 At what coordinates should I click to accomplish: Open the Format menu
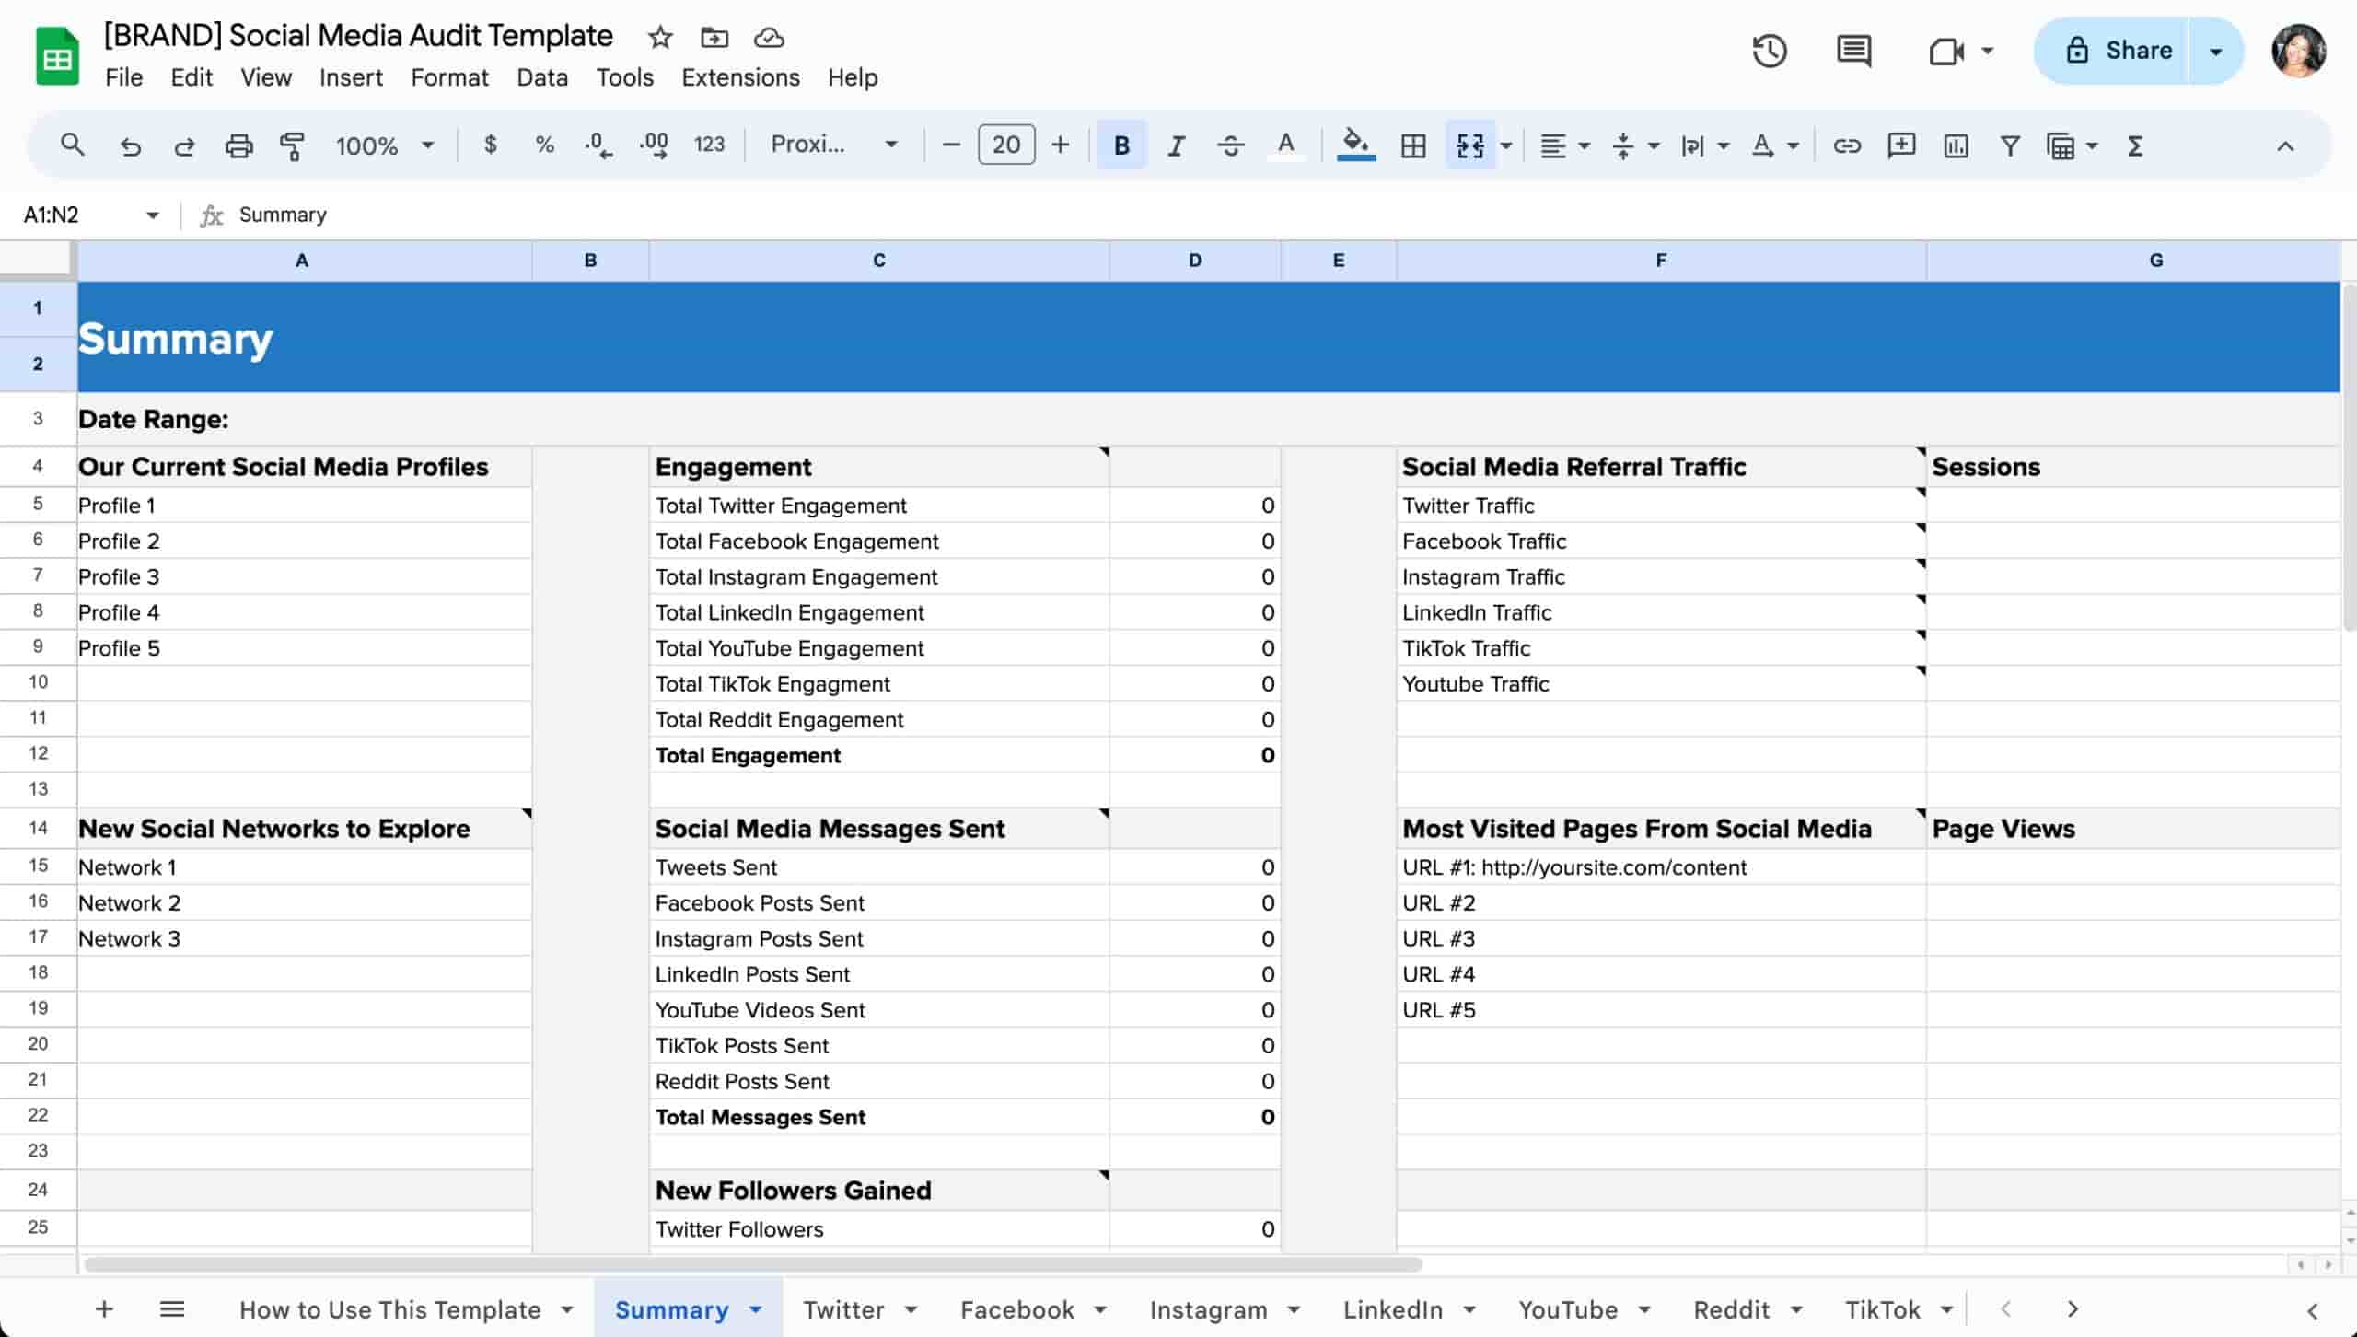point(449,77)
